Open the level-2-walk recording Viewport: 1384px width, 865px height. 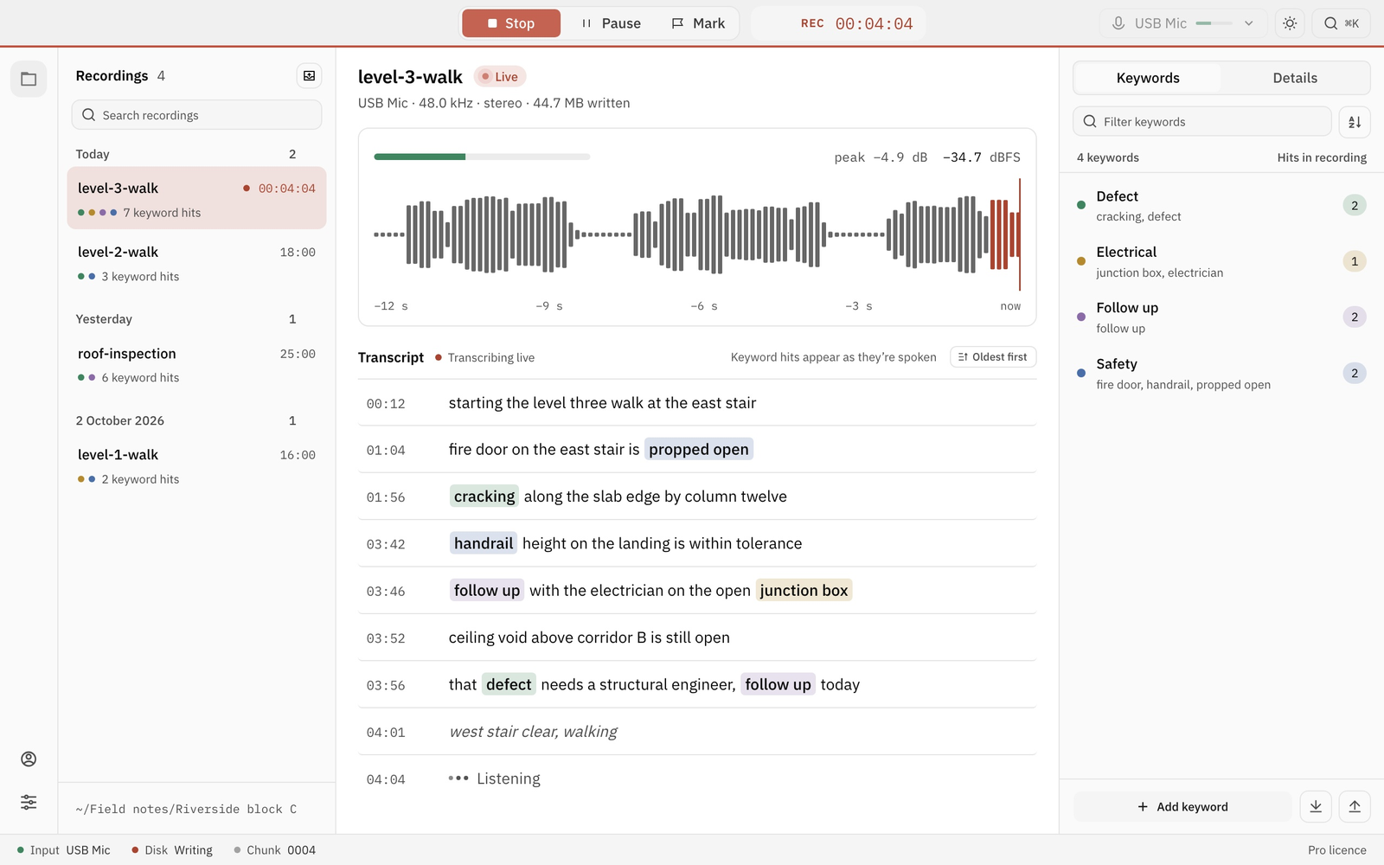tap(197, 263)
